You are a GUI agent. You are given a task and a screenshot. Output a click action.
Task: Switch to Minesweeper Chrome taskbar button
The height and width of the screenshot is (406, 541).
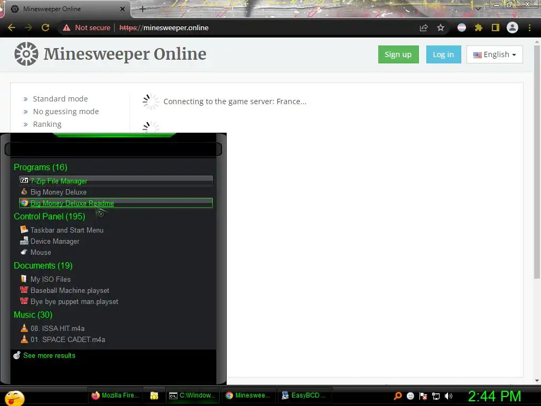[x=248, y=395]
